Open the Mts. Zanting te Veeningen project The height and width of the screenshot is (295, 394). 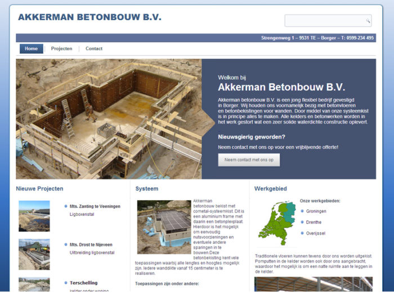(95, 206)
